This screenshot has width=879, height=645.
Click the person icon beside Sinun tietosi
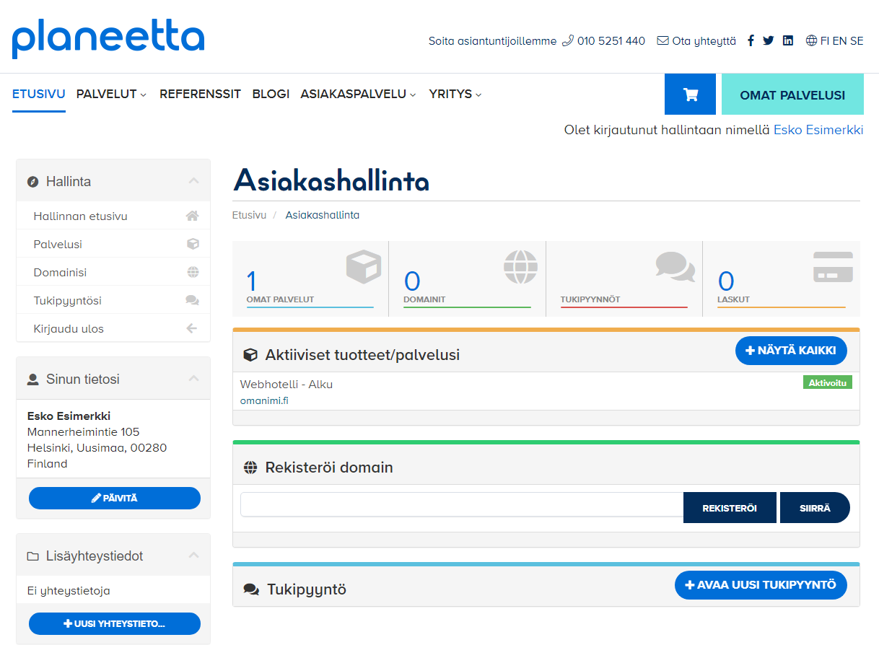point(32,379)
